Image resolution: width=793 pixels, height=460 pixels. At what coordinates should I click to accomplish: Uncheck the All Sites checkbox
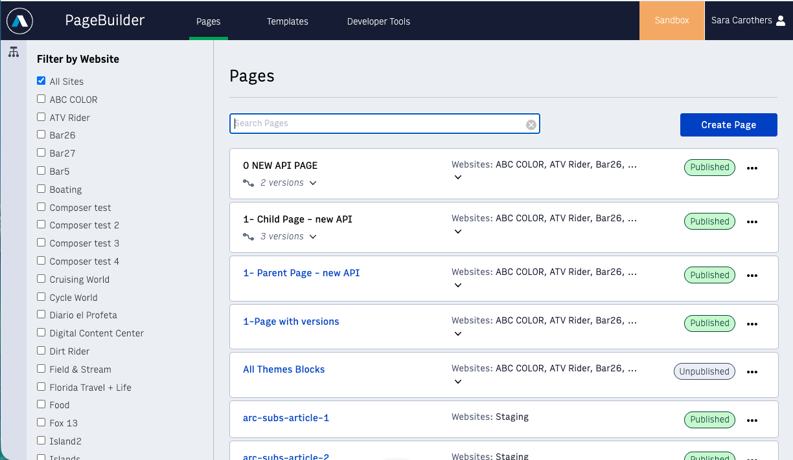(41, 82)
